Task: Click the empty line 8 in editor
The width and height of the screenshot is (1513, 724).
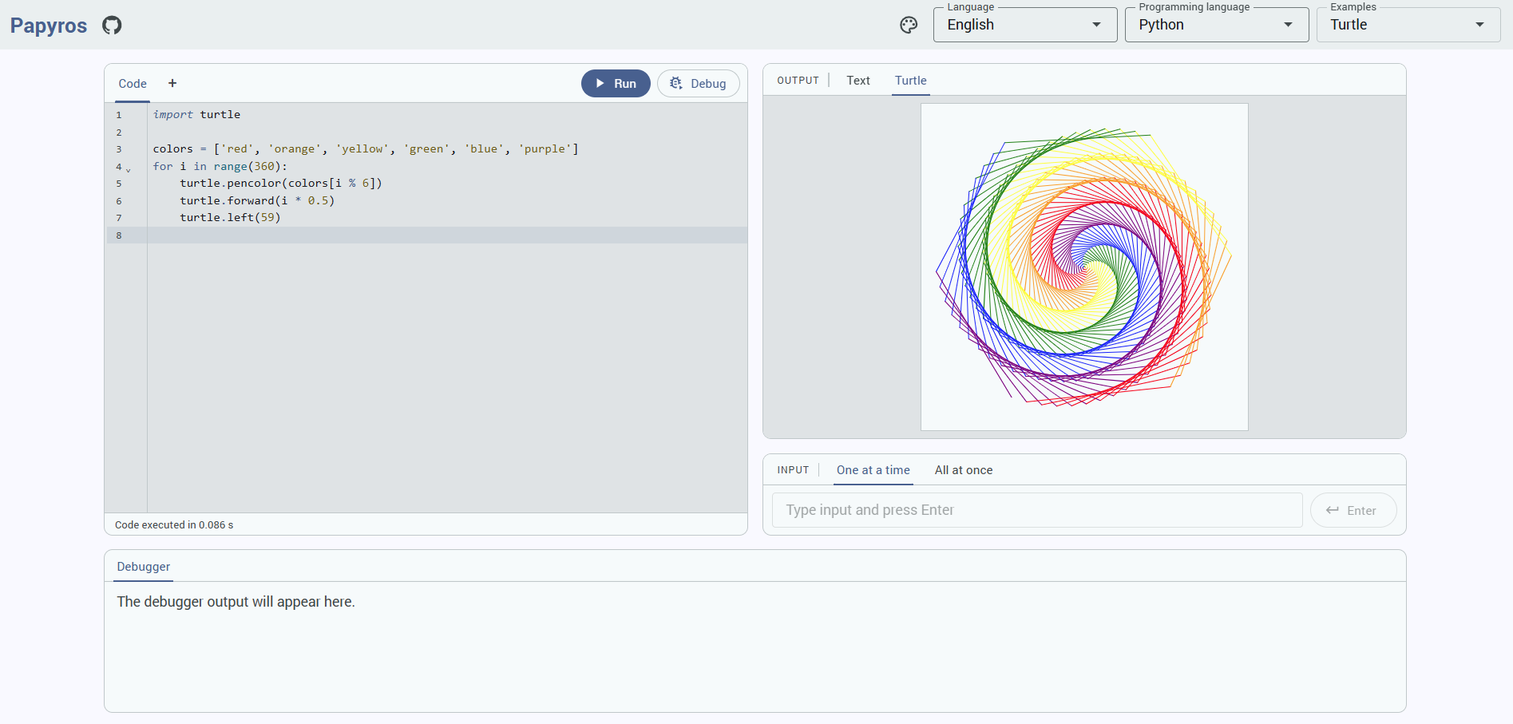Action: [x=447, y=235]
